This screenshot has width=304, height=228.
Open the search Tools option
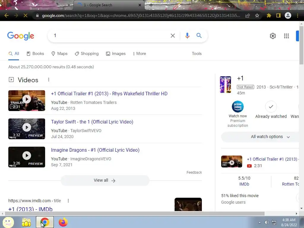197,54
